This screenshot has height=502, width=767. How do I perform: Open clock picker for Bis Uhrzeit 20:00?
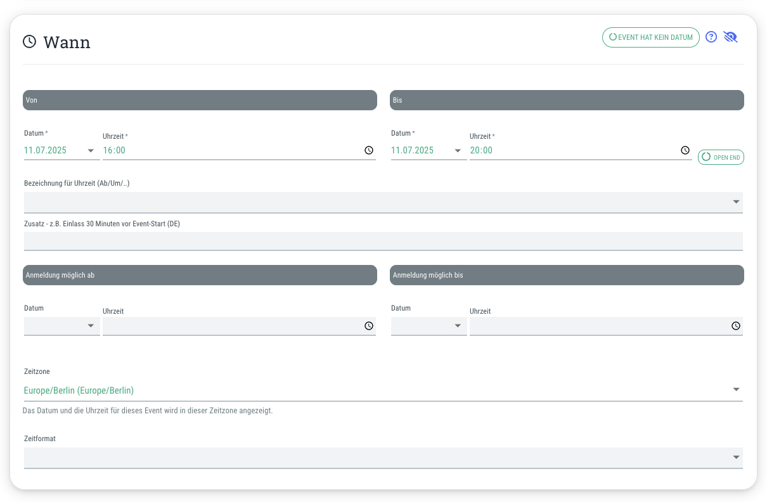pos(685,150)
